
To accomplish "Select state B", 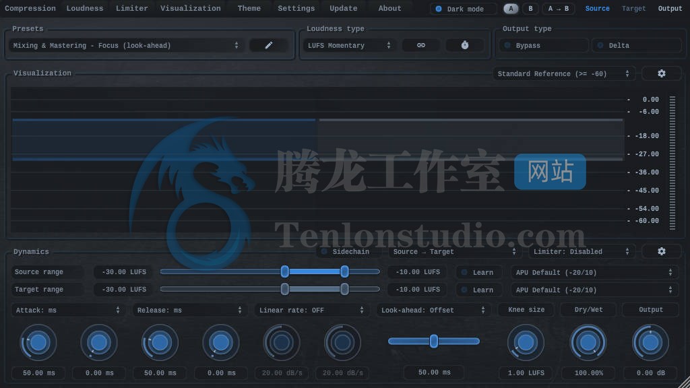I will [x=530, y=8].
